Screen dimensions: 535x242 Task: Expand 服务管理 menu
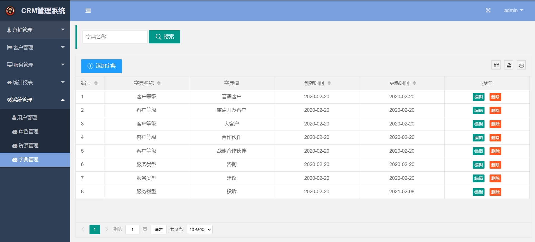pos(35,65)
